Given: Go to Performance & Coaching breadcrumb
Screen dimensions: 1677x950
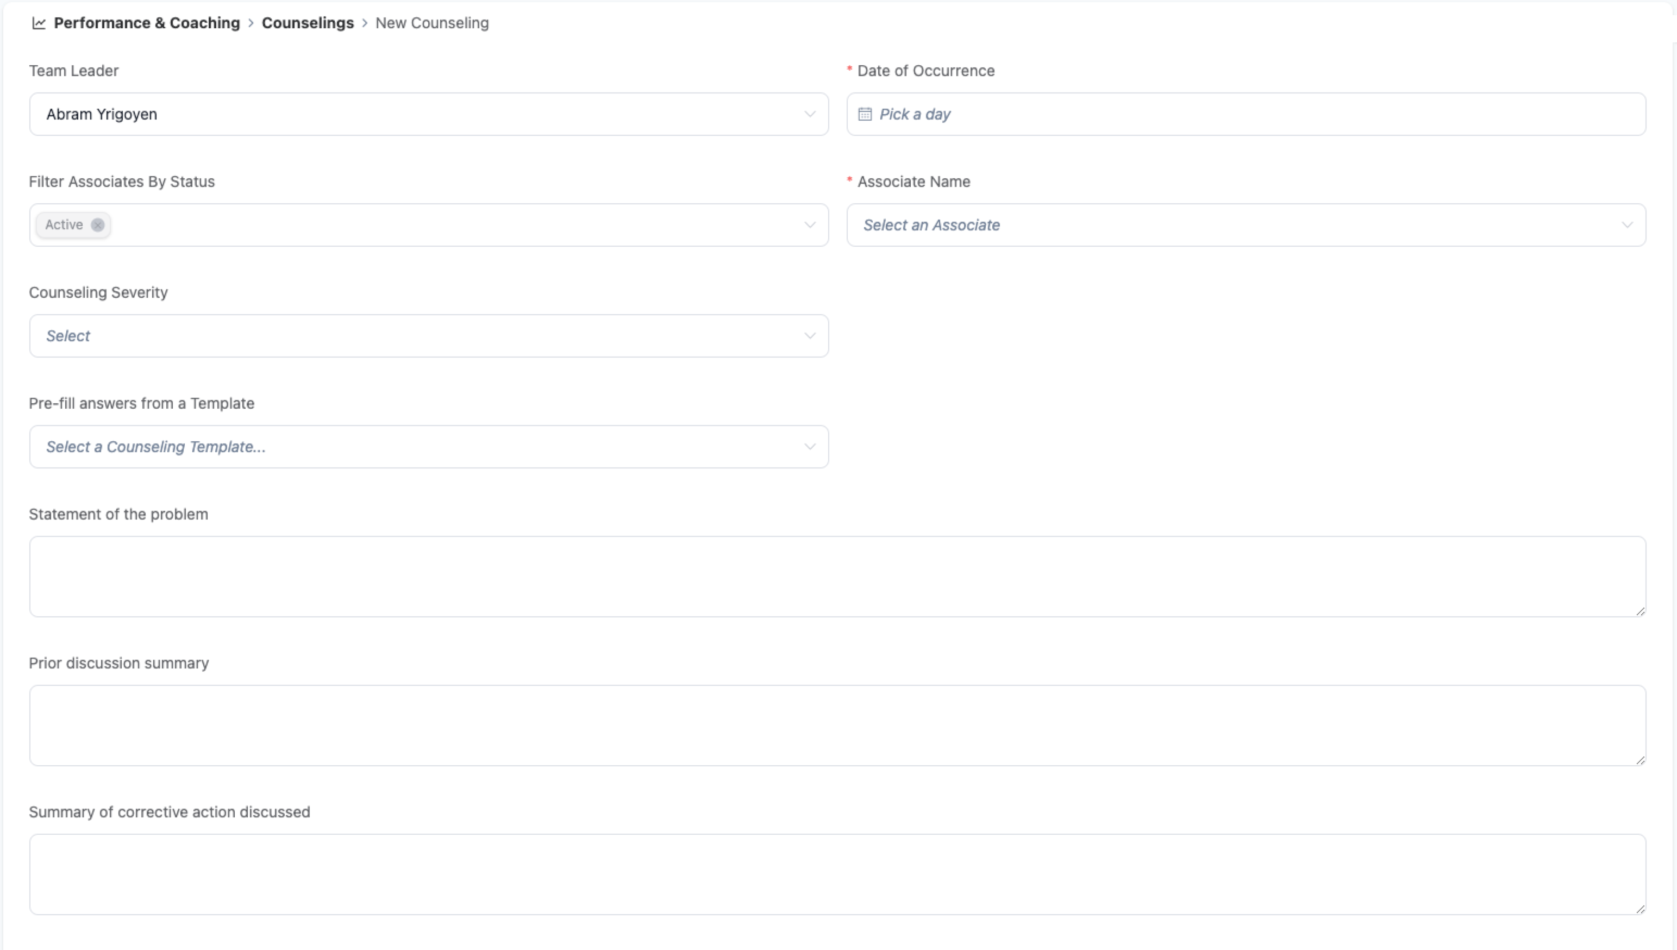Looking at the screenshot, I should point(147,23).
